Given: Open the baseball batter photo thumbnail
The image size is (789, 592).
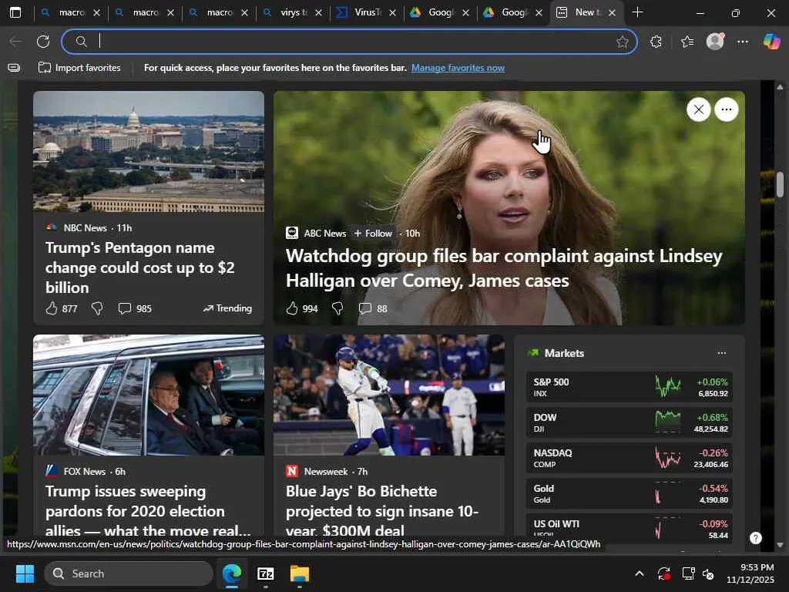Looking at the screenshot, I should point(389,395).
